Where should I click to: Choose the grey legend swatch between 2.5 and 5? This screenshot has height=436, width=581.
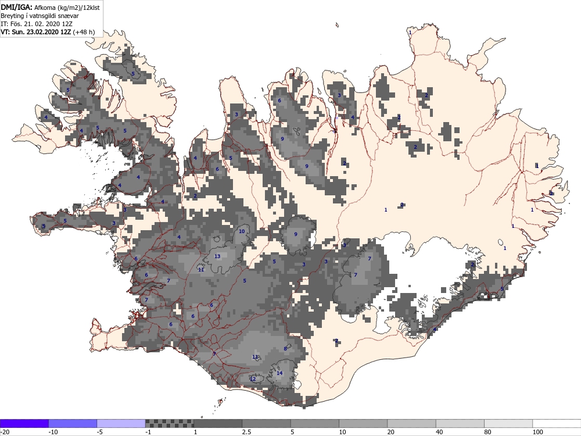pyautogui.click(x=267, y=423)
